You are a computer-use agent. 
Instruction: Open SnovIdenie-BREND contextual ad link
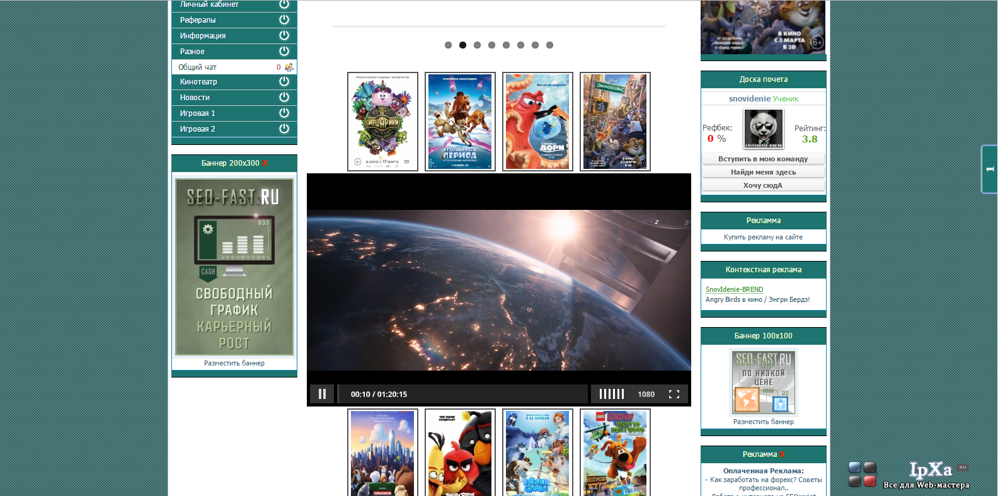pos(734,290)
